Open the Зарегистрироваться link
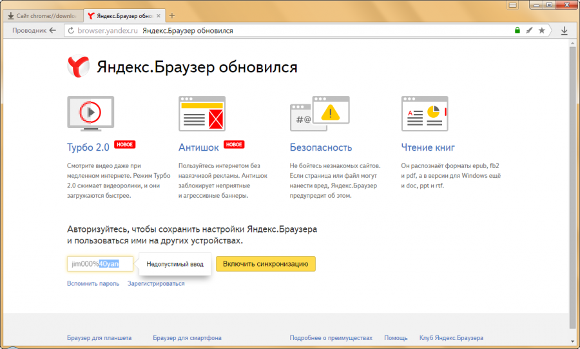Image resolution: width=580 pixels, height=349 pixels. click(x=156, y=283)
